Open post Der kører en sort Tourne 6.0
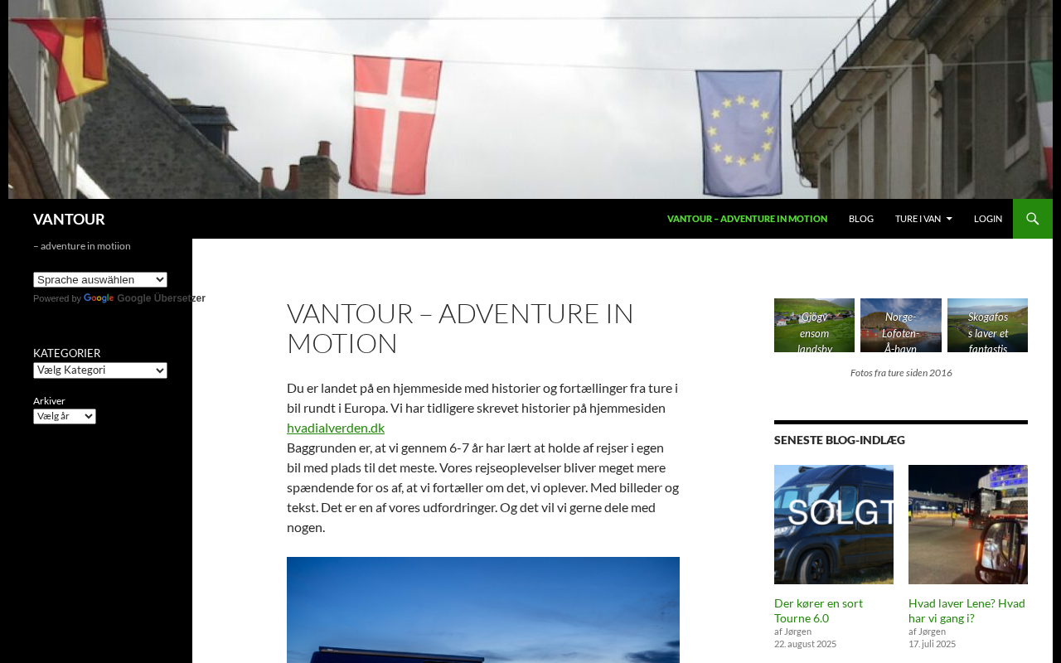The image size is (1061, 663). pos(818,611)
